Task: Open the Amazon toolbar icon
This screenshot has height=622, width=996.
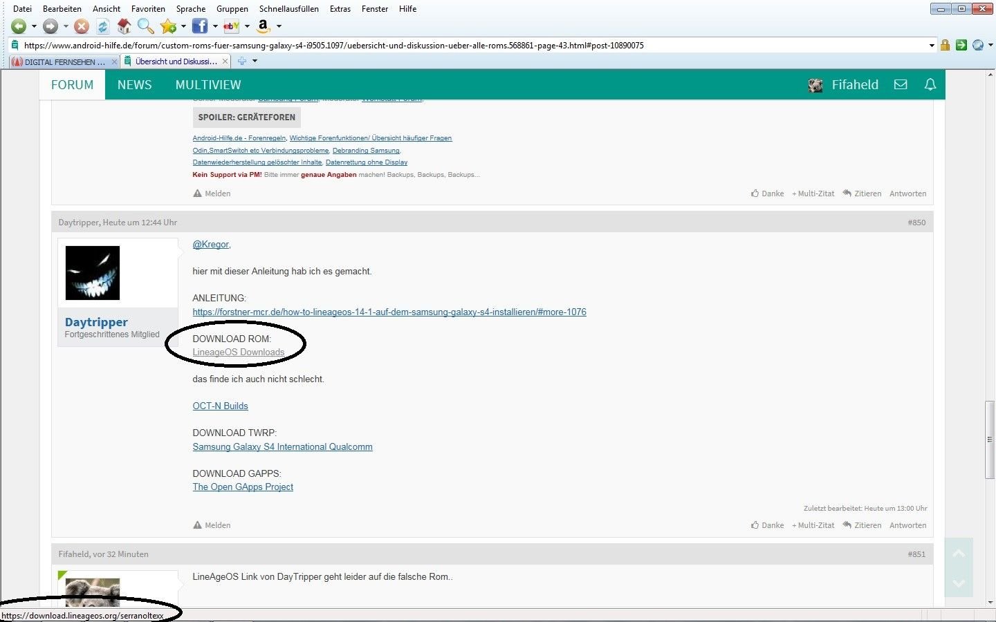Action: (263, 26)
